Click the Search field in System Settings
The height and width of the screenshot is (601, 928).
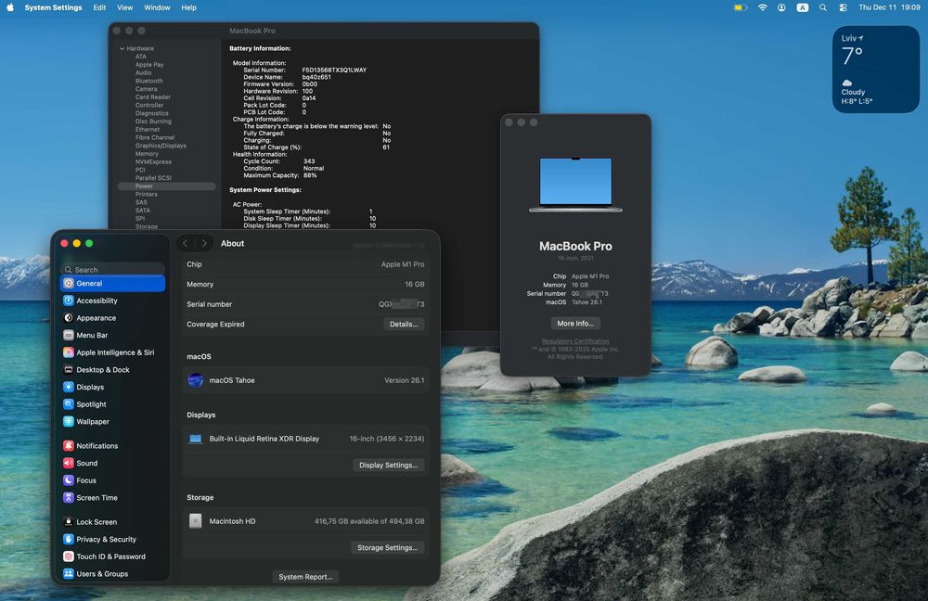[113, 269]
